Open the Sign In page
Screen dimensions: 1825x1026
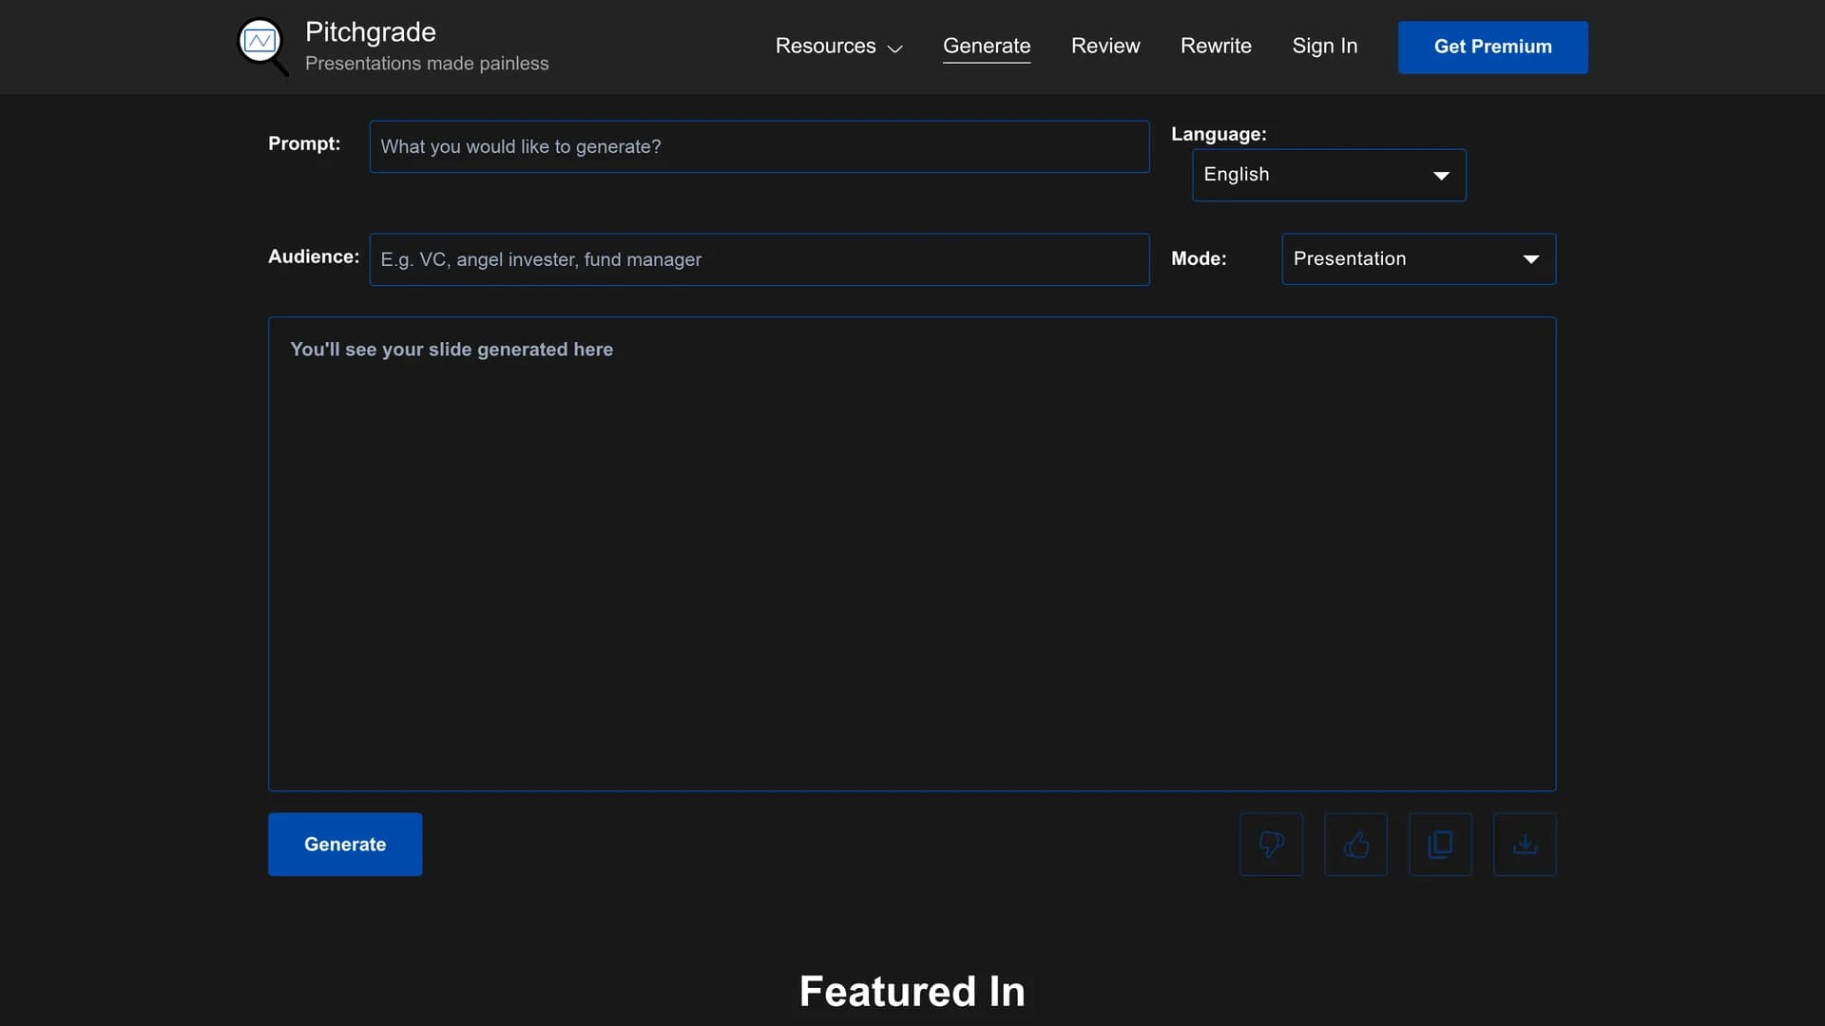(1324, 46)
